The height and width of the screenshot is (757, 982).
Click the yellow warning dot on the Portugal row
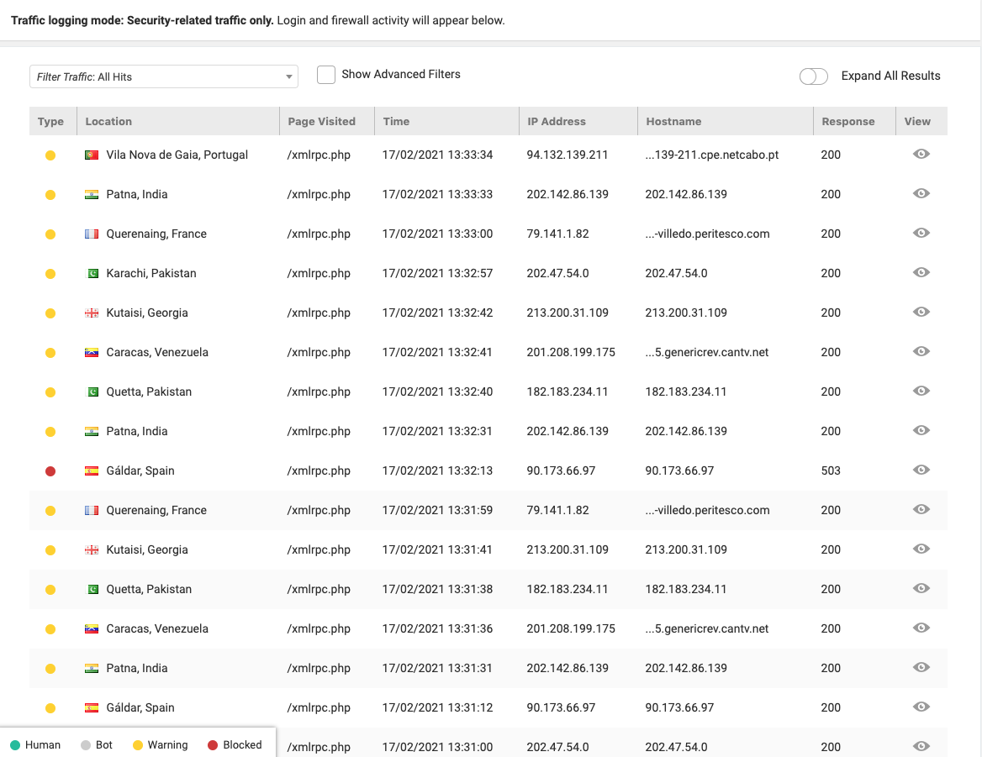tap(50, 155)
